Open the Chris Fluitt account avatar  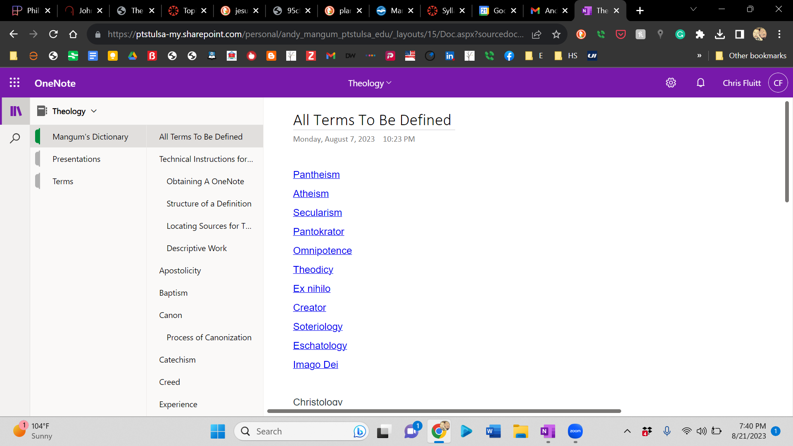[x=778, y=83]
